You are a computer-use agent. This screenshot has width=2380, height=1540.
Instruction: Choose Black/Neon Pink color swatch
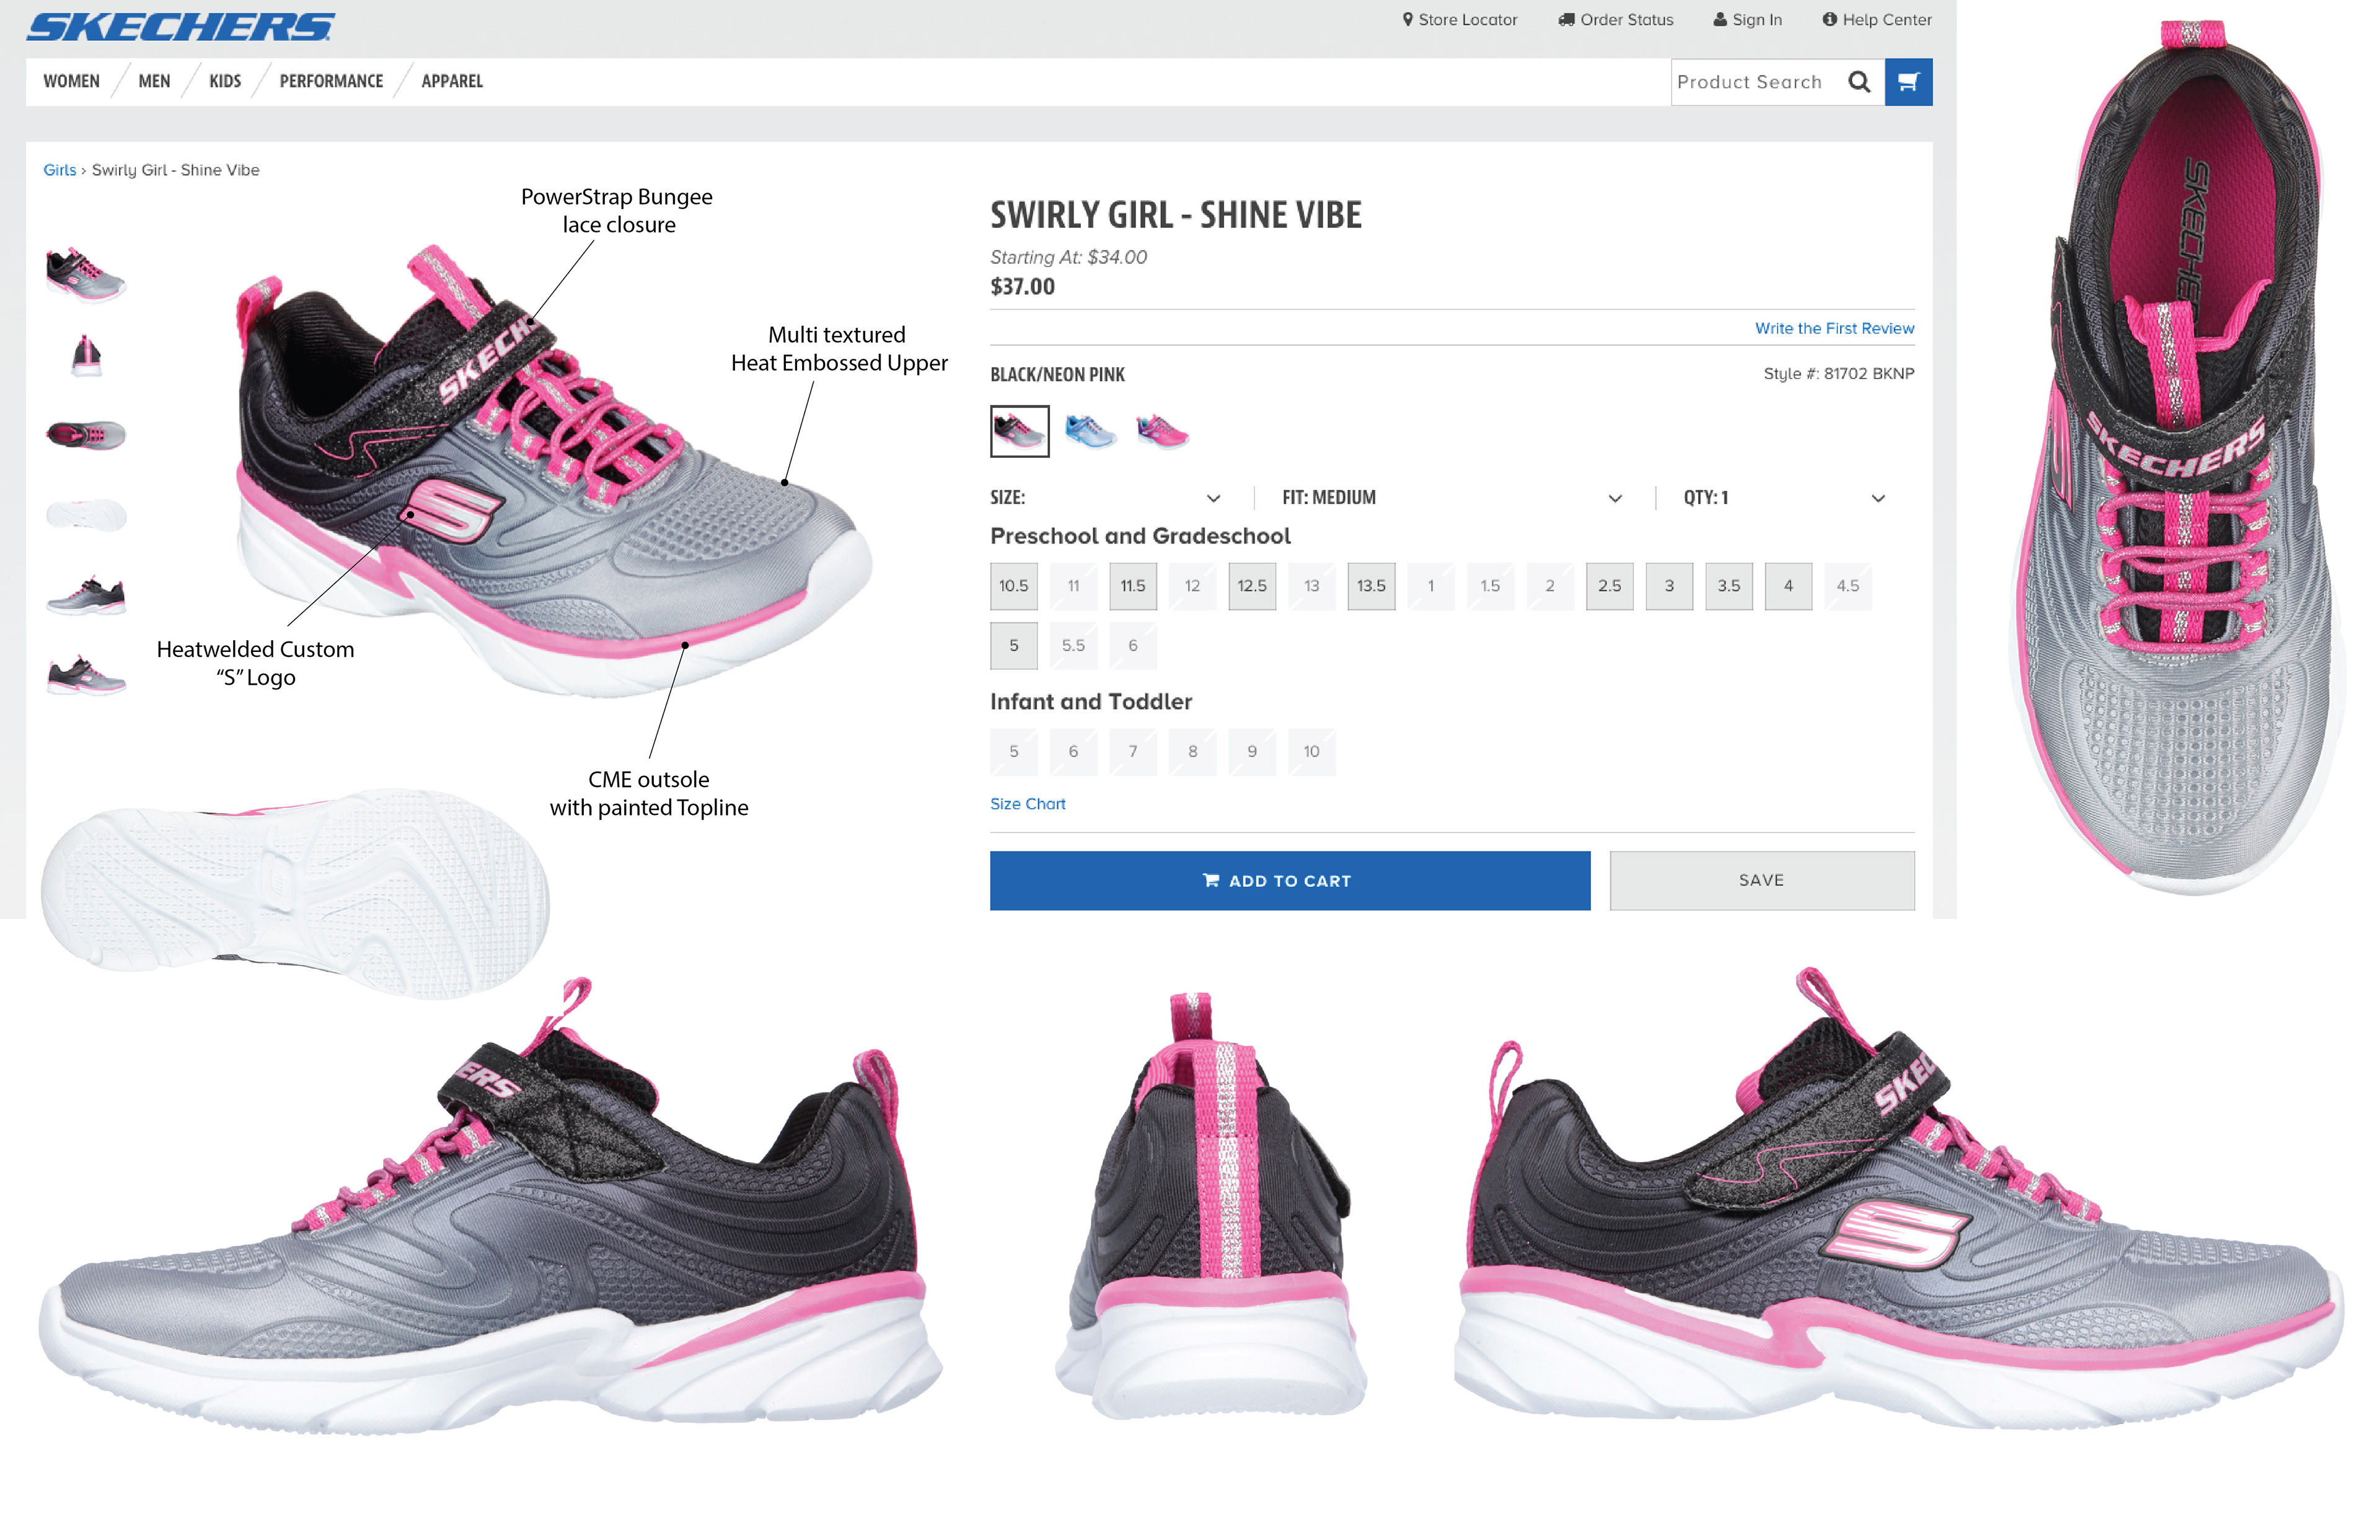coord(1019,431)
